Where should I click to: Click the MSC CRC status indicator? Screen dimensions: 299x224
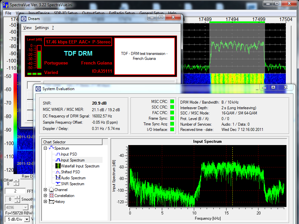(x=172, y=102)
